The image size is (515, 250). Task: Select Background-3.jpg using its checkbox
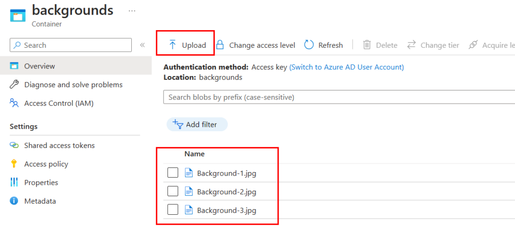tap(173, 210)
